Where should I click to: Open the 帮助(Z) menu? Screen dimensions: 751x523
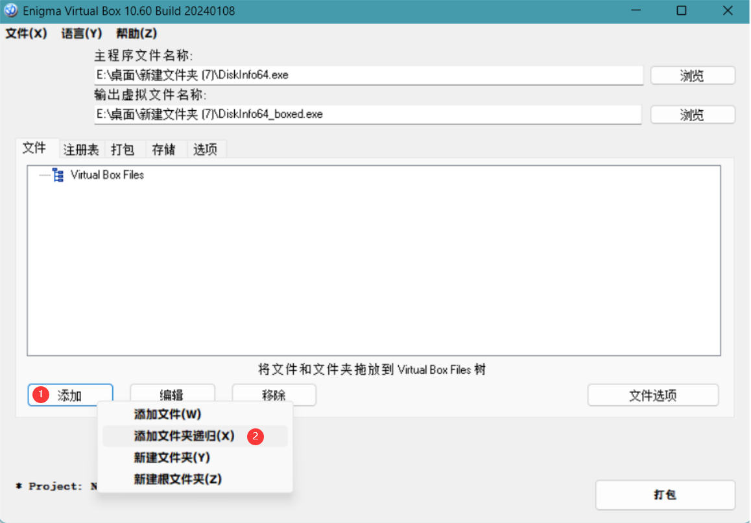coord(136,34)
